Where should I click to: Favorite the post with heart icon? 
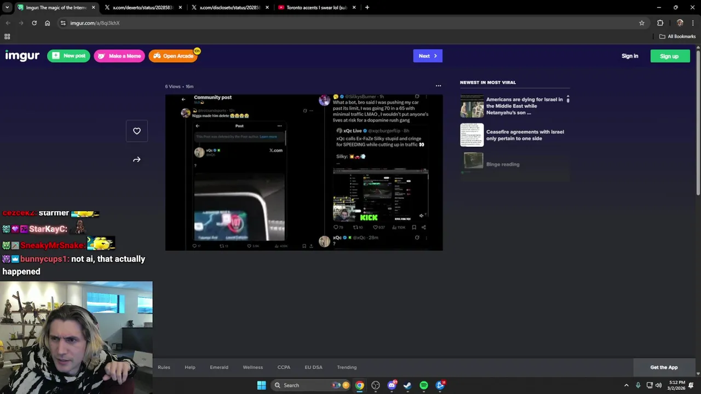pyautogui.click(x=137, y=131)
